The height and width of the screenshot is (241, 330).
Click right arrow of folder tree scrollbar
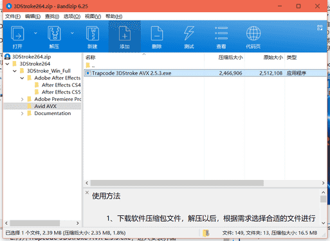pos(78,223)
